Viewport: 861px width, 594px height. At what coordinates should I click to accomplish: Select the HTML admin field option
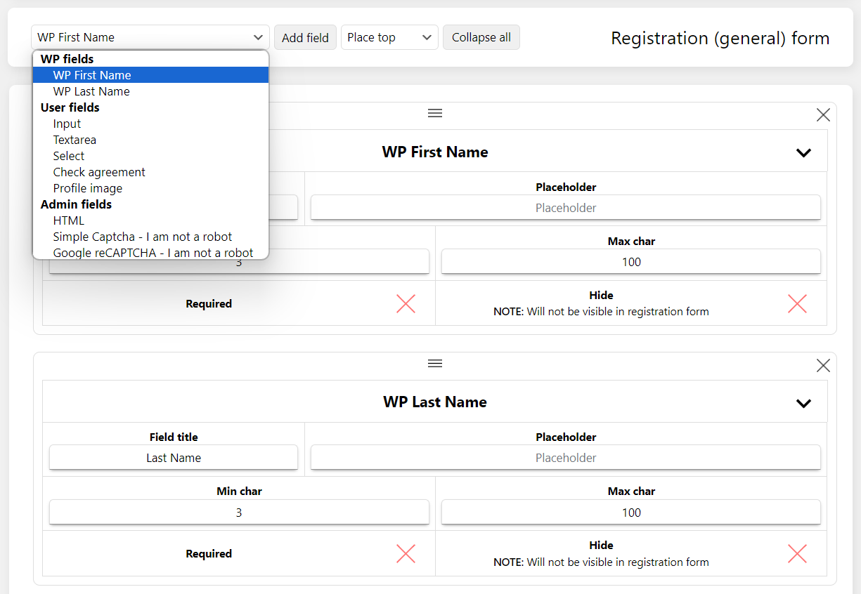coord(150,220)
